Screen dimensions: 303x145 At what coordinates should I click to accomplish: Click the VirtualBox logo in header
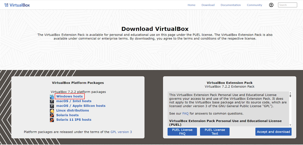pos(17,5)
